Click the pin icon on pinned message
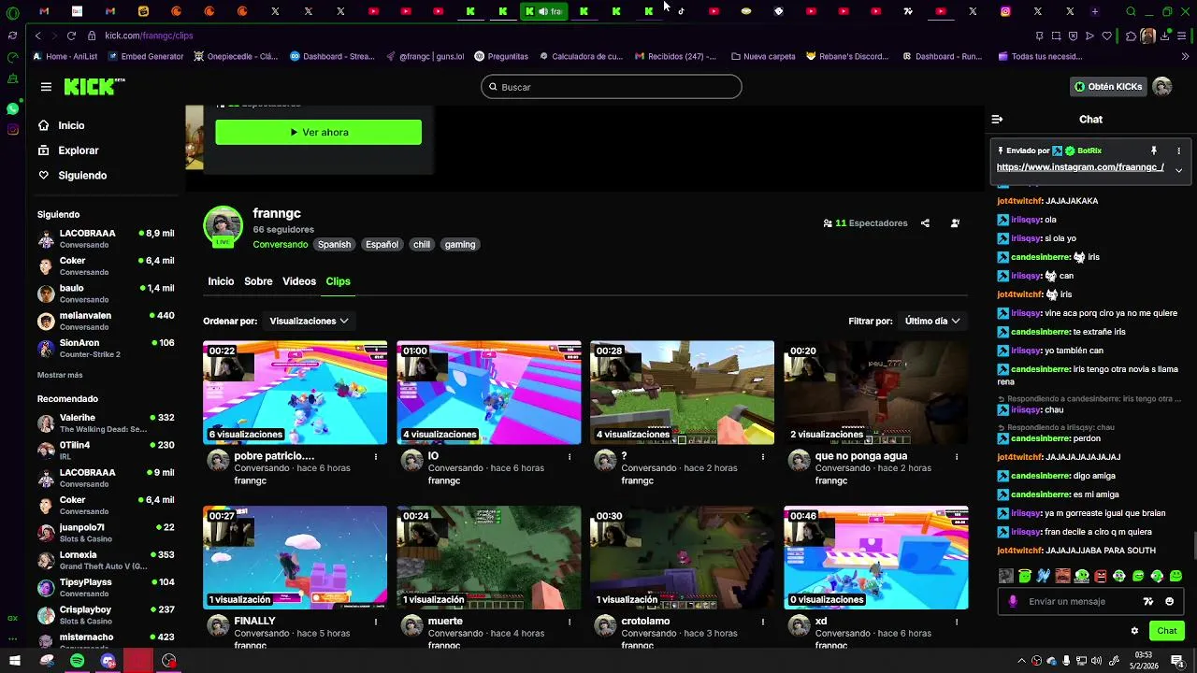This screenshot has width=1197, height=673. pyautogui.click(x=1154, y=150)
